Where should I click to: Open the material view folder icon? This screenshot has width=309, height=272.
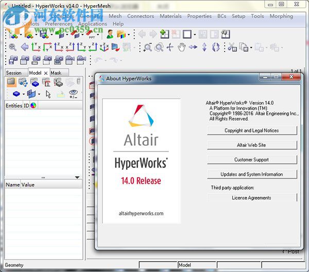tap(46, 82)
